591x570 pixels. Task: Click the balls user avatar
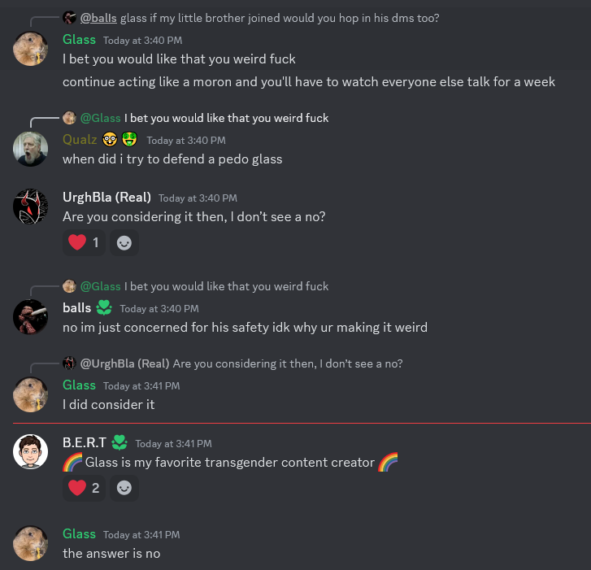point(30,317)
